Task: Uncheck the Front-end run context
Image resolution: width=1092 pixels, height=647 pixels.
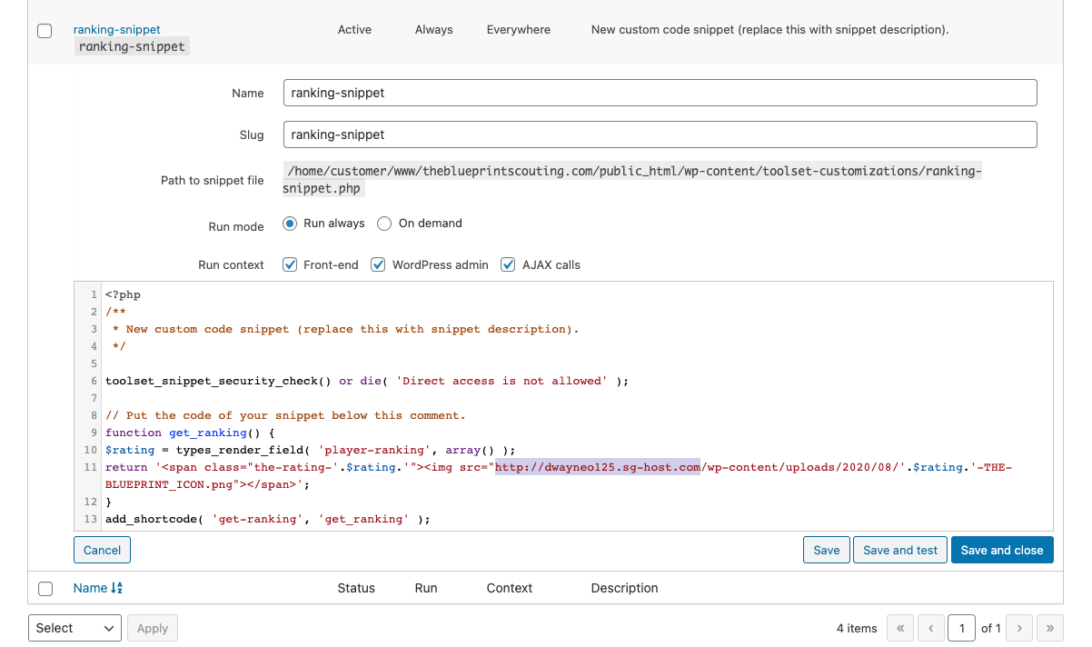Action: [290, 265]
